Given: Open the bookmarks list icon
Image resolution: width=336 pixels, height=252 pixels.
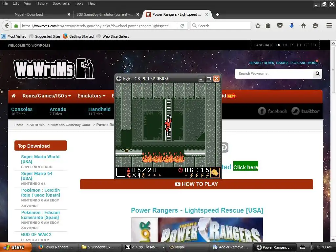Looking at the screenshot, I should pyautogui.click(x=268, y=26).
